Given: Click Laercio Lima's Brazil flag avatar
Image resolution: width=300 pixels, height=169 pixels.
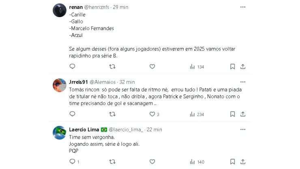Looking at the screenshot, I should [60, 133].
